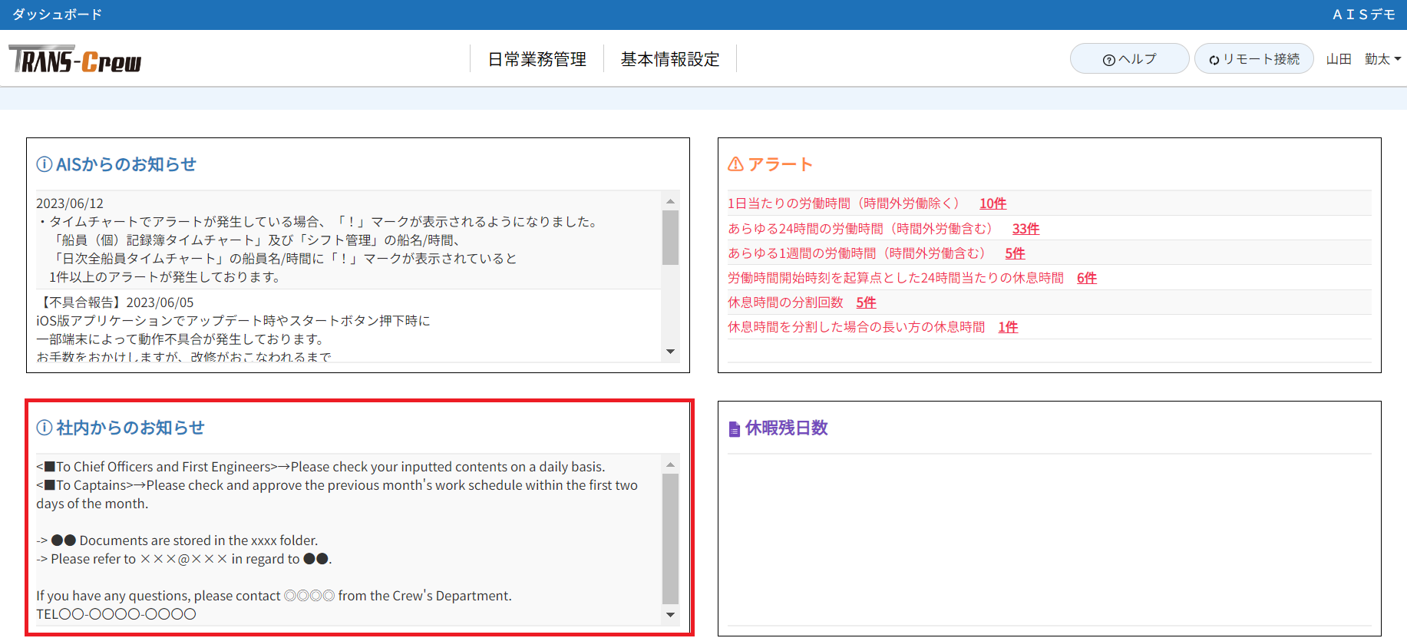1407x638 pixels.
Task: Open the 山田 勤太 user dropdown
Action: (1363, 59)
